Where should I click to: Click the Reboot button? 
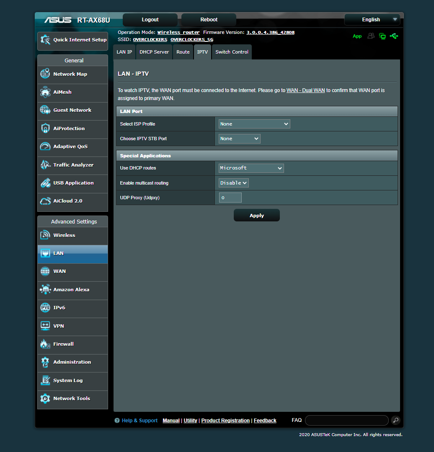209,20
